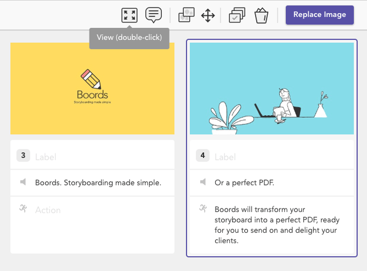Click the frame number 4 badge
The width and height of the screenshot is (367, 271).
pos(202,155)
